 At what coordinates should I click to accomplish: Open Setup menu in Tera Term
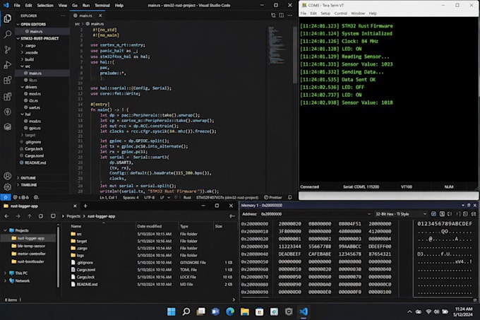(325, 13)
